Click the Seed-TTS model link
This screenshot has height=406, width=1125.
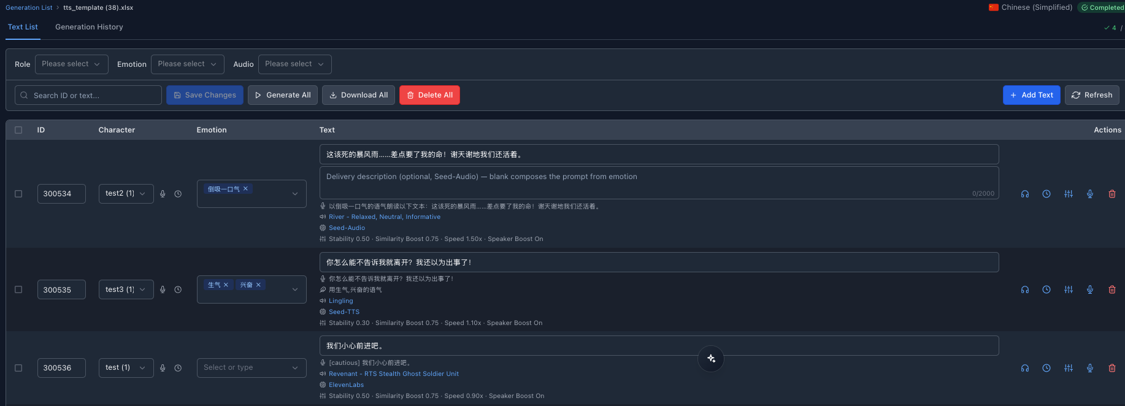pos(344,312)
